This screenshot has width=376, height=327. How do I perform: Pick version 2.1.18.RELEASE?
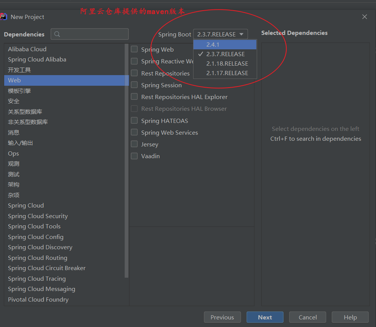pyautogui.click(x=225, y=64)
